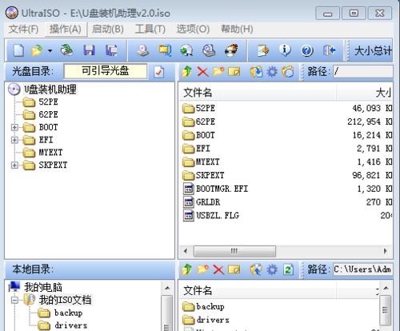Sort local list by 文件名 header

258,290
